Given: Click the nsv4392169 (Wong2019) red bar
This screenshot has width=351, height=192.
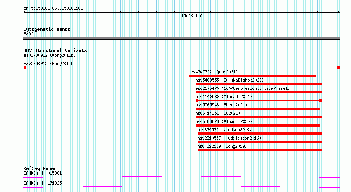Looking at the screenshot, I should 260,150.
